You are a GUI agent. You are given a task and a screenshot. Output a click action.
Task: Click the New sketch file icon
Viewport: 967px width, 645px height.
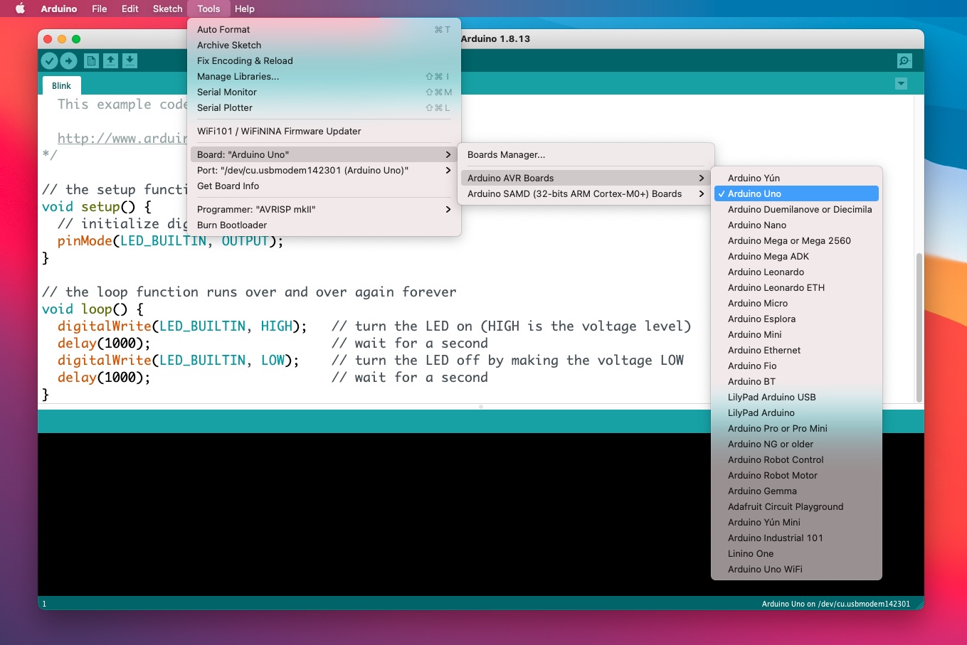pyautogui.click(x=91, y=61)
